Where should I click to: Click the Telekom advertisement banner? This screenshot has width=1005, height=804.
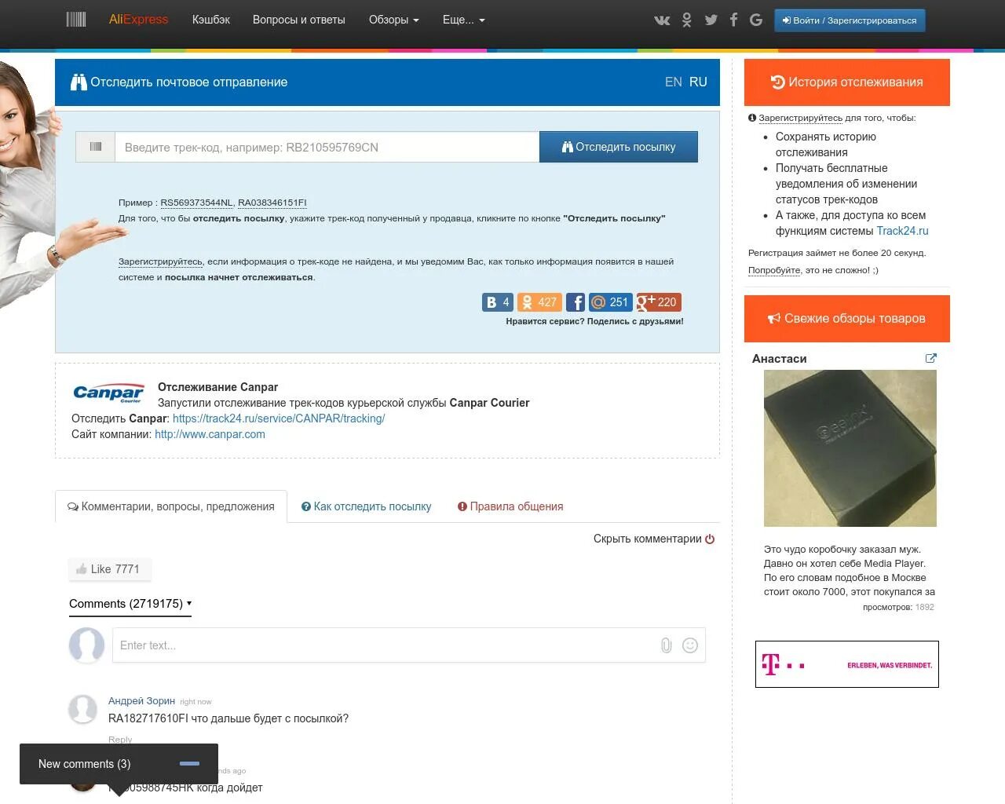coord(847,664)
